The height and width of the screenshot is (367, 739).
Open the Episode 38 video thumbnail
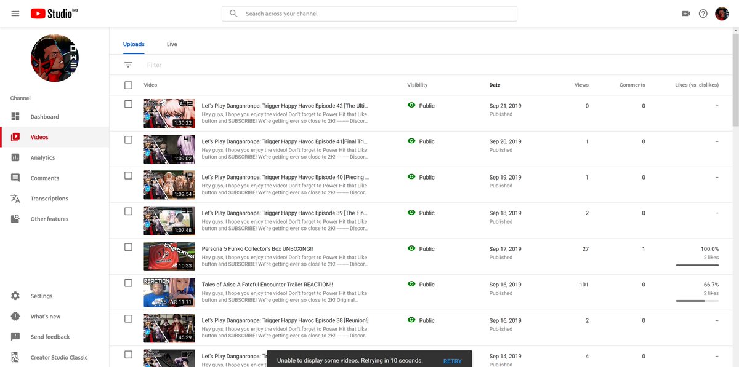(169, 328)
